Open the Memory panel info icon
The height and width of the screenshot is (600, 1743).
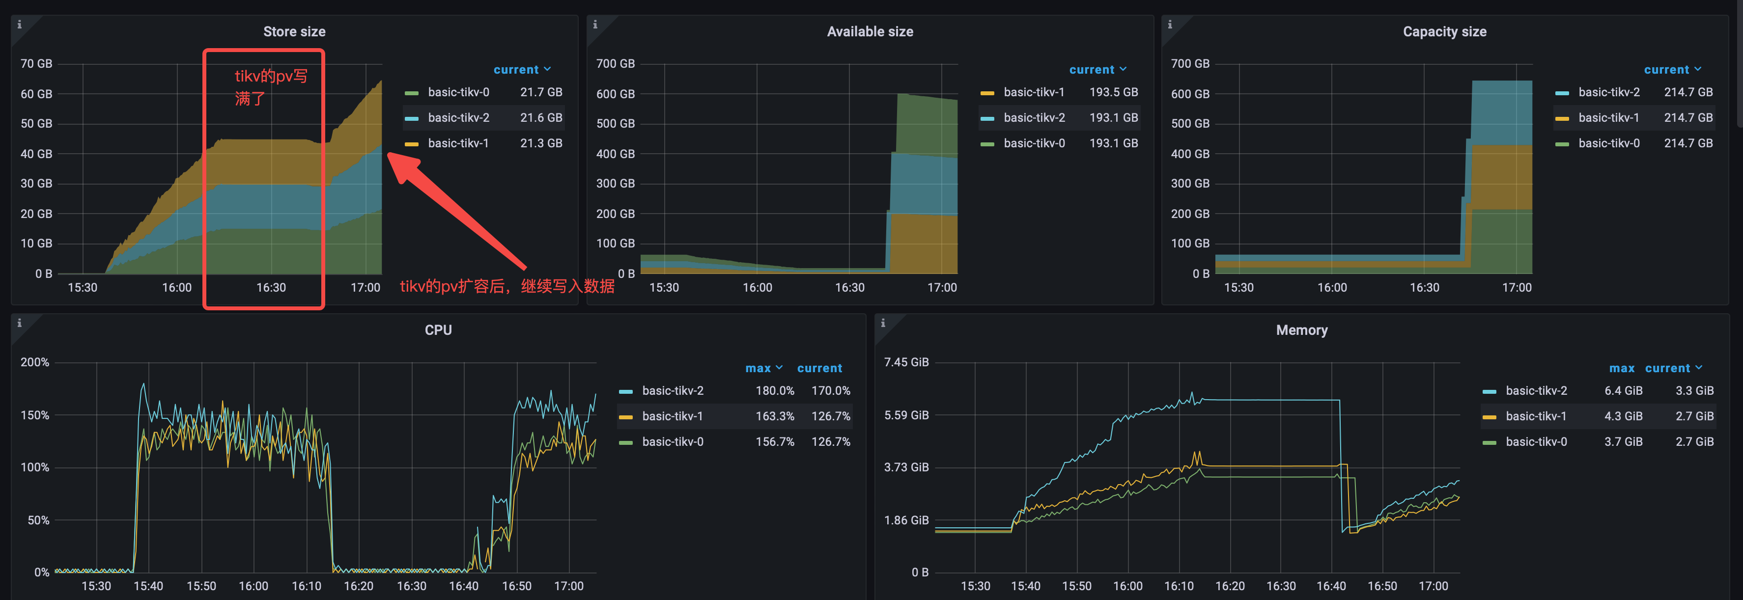pyautogui.click(x=882, y=323)
